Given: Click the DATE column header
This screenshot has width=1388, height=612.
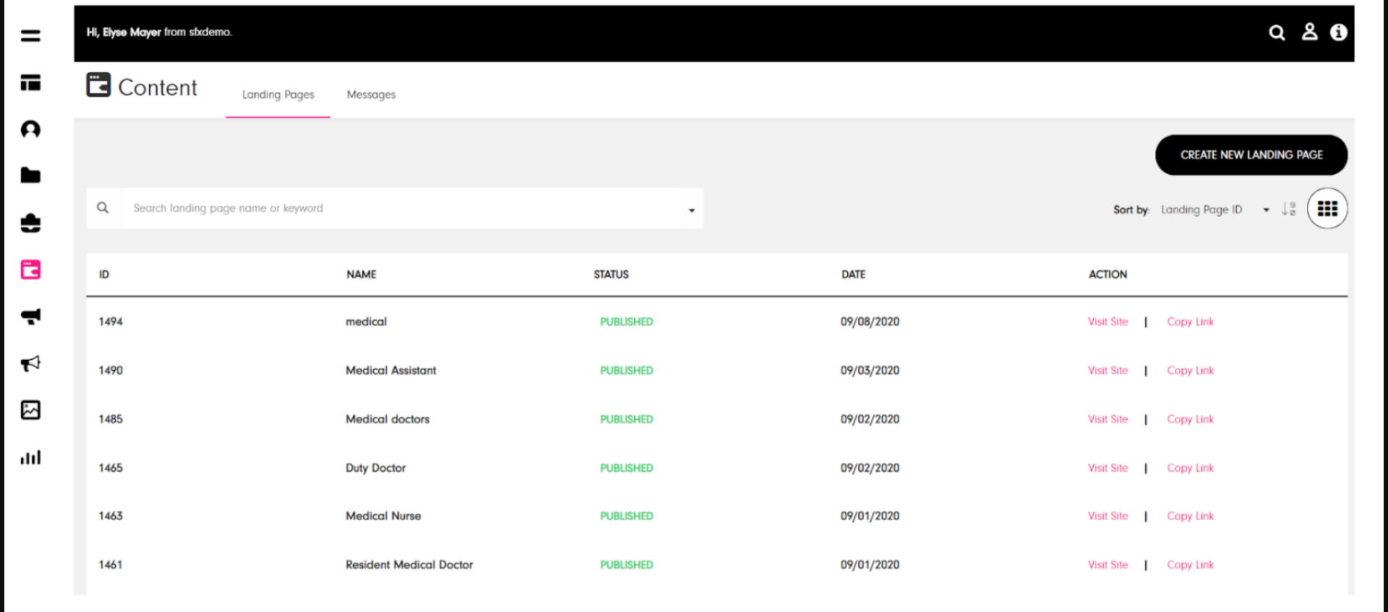Looking at the screenshot, I should (x=853, y=275).
